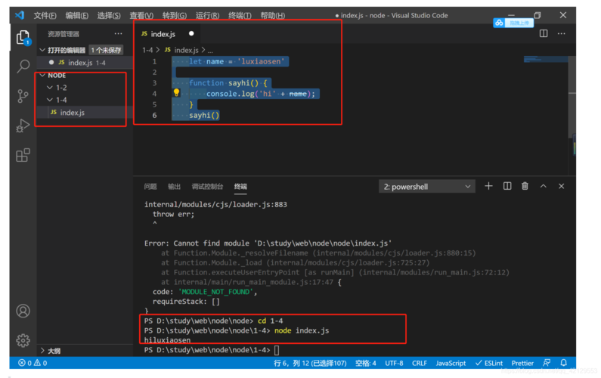The image size is (601, 378).
Task: Click the Prettier status bar button
Action: pos(522,364)
